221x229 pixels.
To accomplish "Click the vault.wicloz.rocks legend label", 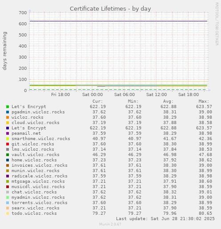I will pos(36,155).
